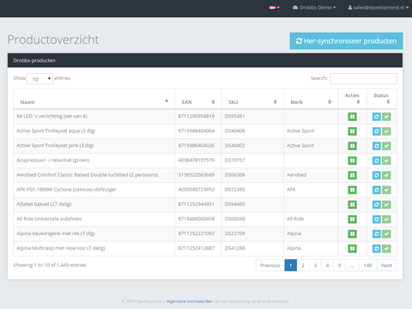
Task: Pause the Alfabet bakset product
Action: click(352, 204)
